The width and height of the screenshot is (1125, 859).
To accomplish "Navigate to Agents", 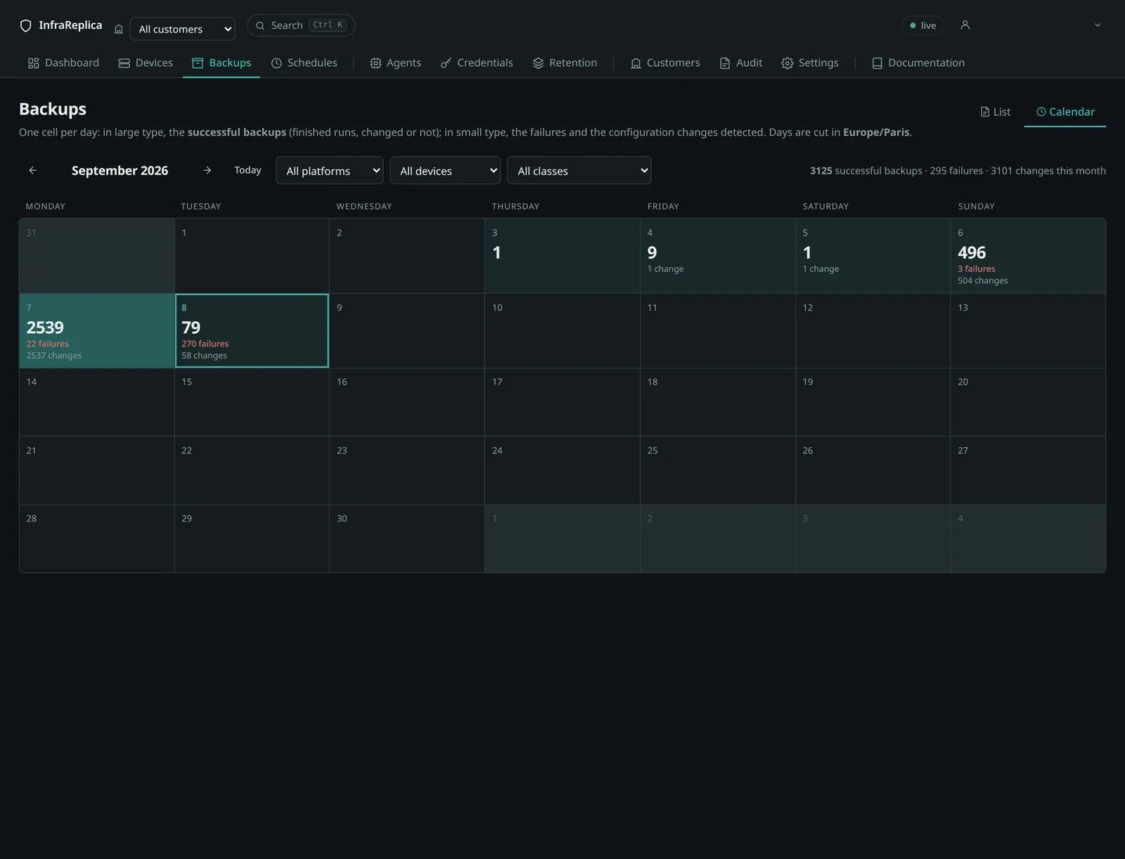I will (395, 63).
